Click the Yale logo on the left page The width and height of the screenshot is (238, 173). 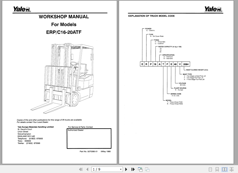[22, 9]
